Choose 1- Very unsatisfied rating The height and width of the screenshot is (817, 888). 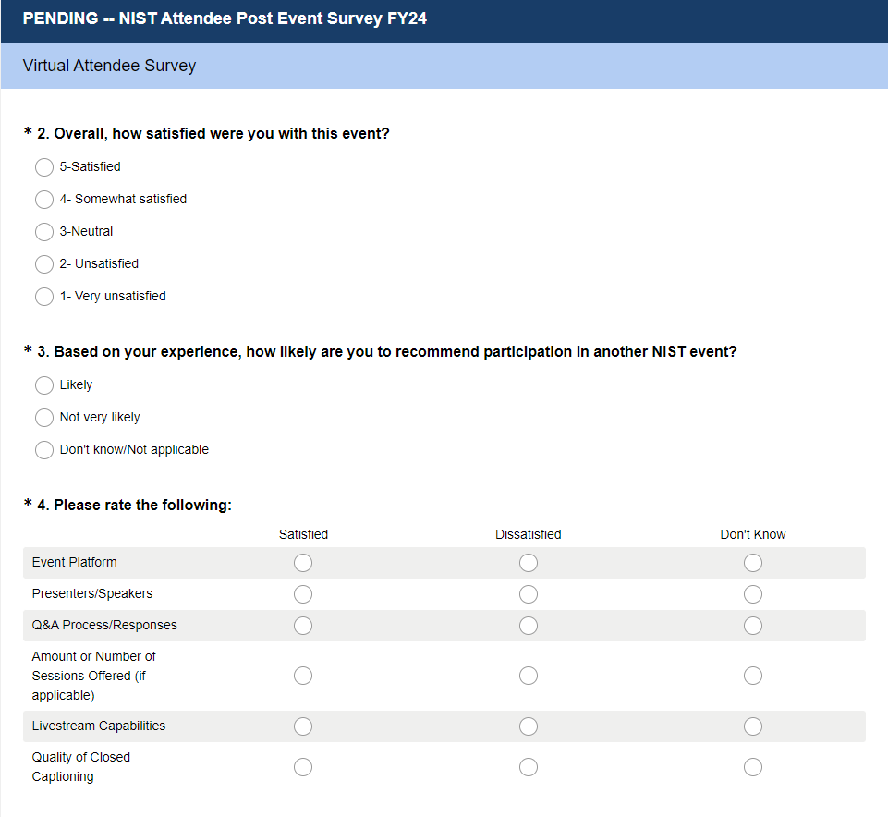click(44, 297)
